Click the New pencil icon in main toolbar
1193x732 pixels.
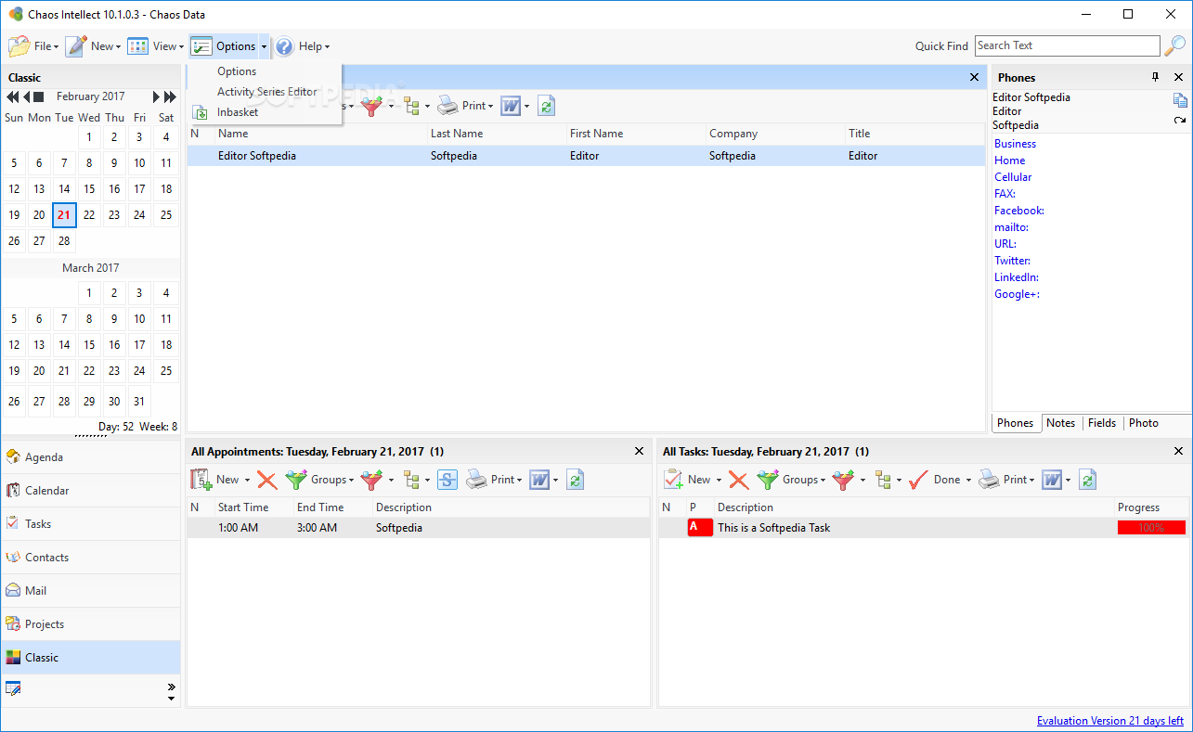pos(77,45)
